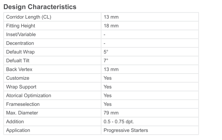Click the 5° default wrap value
Viewport: 222px width, 140px height.
point(106,52)
